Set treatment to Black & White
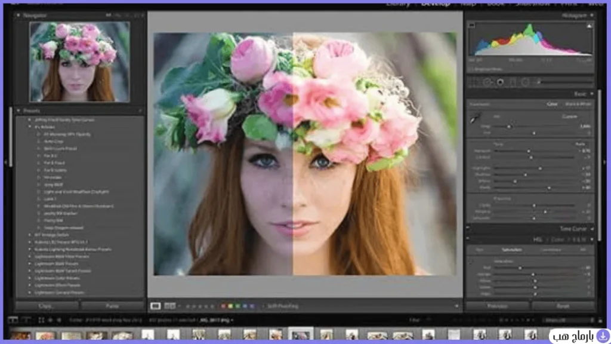The height and width of the screenshot is (344, 611). (578, 105)
